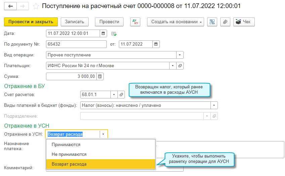Open calendar picker for the Дата field
This screenshot has height=176, width=285.
[103, 34]
